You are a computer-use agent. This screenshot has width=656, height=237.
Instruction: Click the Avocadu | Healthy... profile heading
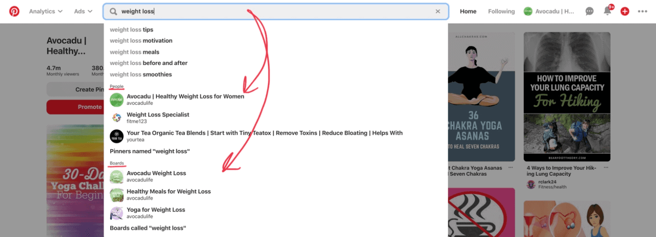click(66, 46)
